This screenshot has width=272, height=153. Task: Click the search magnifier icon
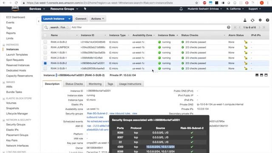tap(46, 27)
